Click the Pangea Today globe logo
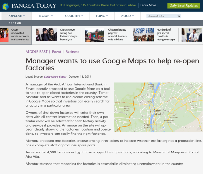This screenshot has width=203, height=174. tap(5, 6)
